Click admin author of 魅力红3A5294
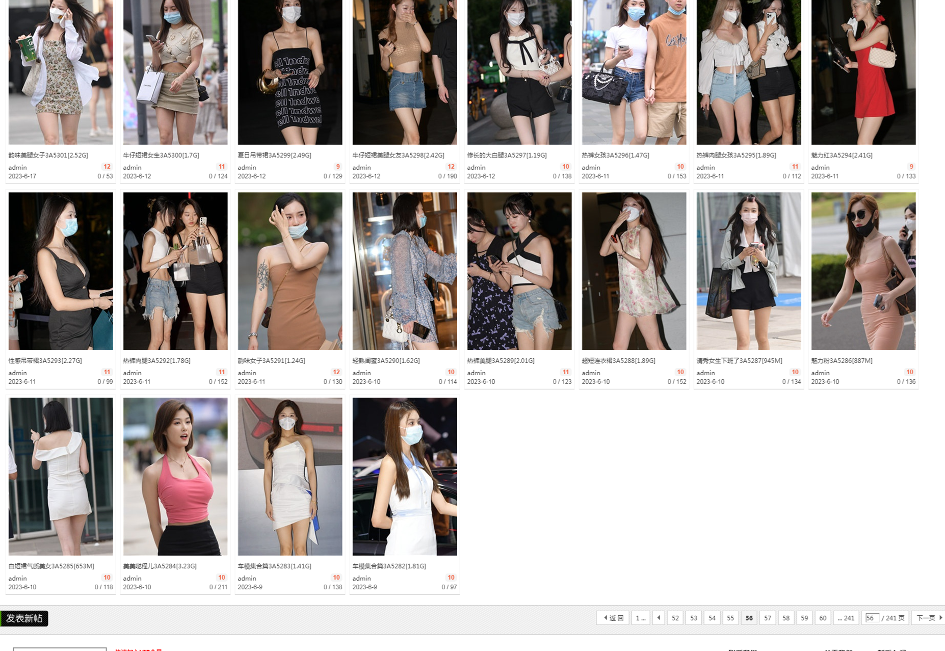945x651 pixels. click(820, 167)
